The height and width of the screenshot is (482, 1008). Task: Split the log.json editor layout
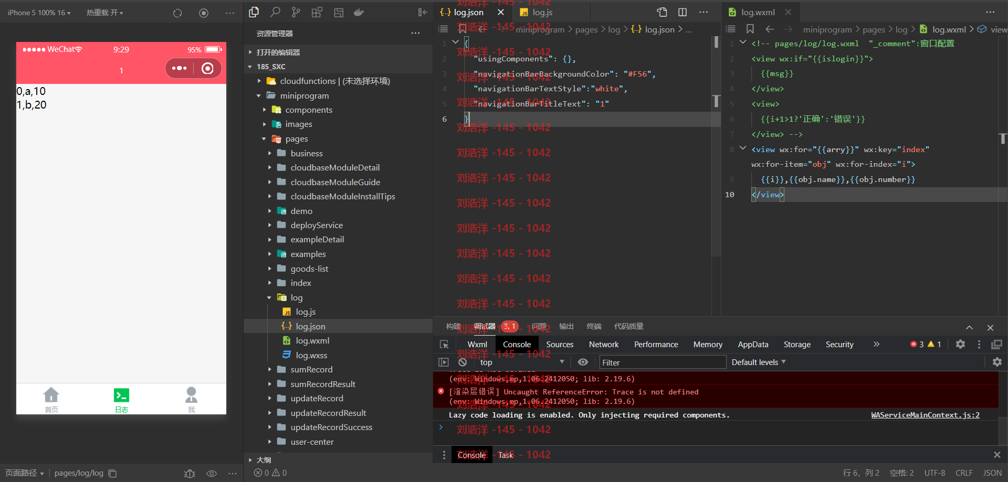pos(682,12)
